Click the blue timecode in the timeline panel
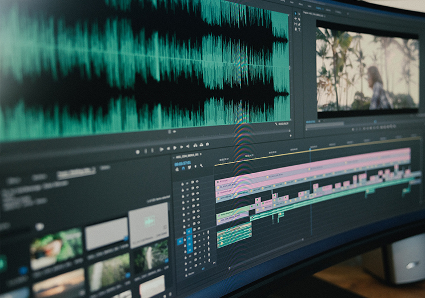Viewport: 425px width, 298px height. pos(183,162)
